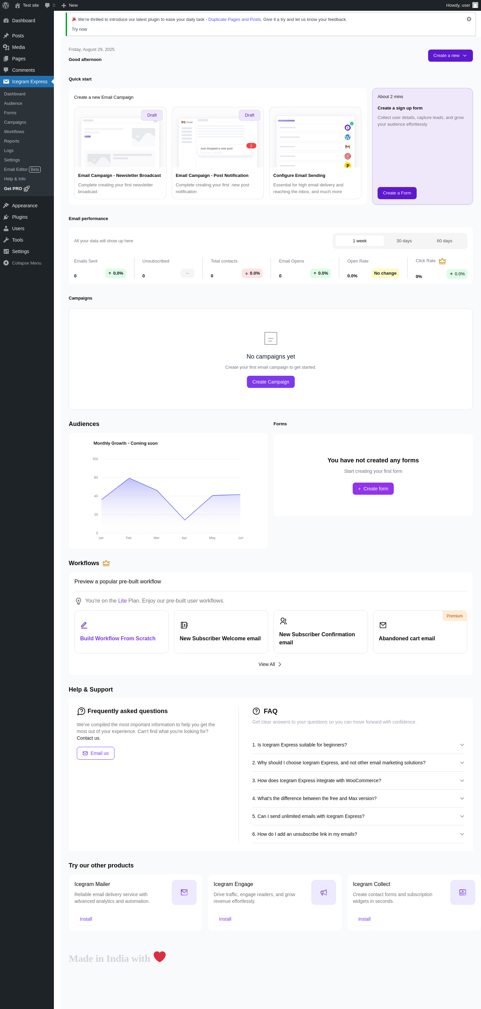Install Icegram Collect
The height and width of the screenshot is (1009, 481).
click(x=364, y=919)
